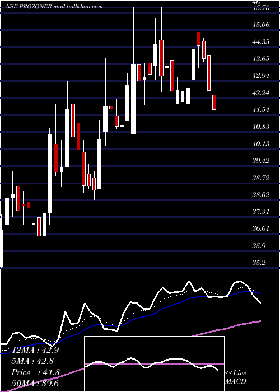
Task: Select the 45.06 price axis label
Action: pos(261,25)
